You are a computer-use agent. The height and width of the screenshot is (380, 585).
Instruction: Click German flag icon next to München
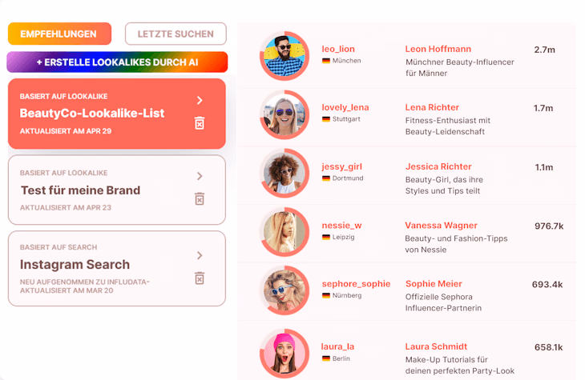pos(326,61)
